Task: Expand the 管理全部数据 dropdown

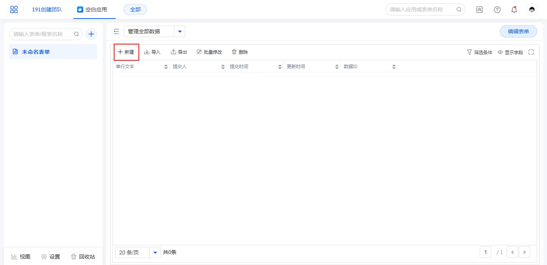Action: pos(180,31)
